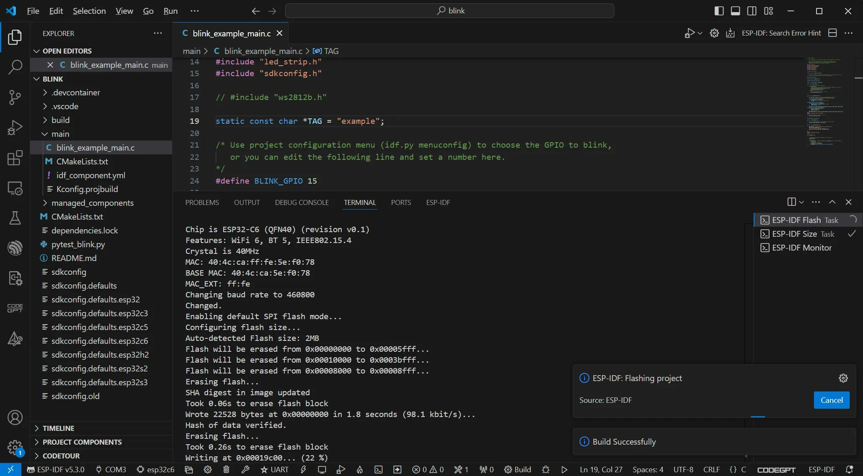Expand the managed_components folder

[x=92, y=203]
